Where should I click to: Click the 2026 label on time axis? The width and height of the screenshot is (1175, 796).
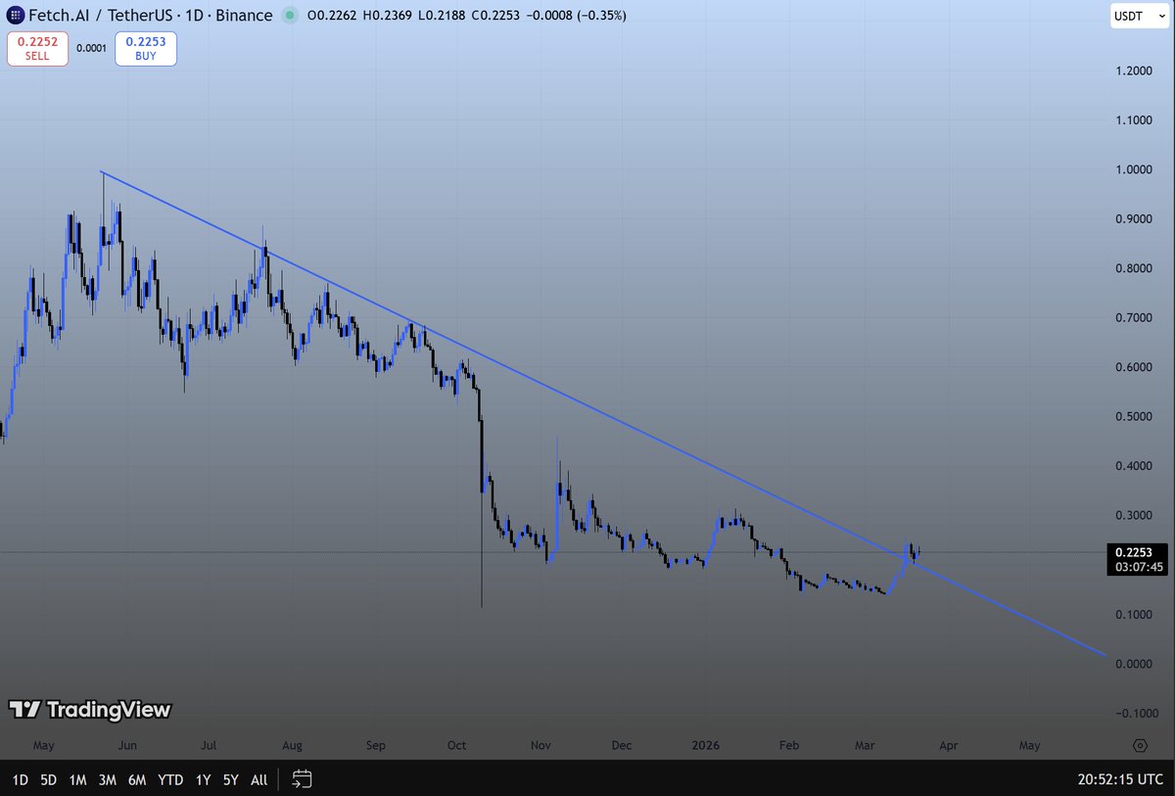705,746
